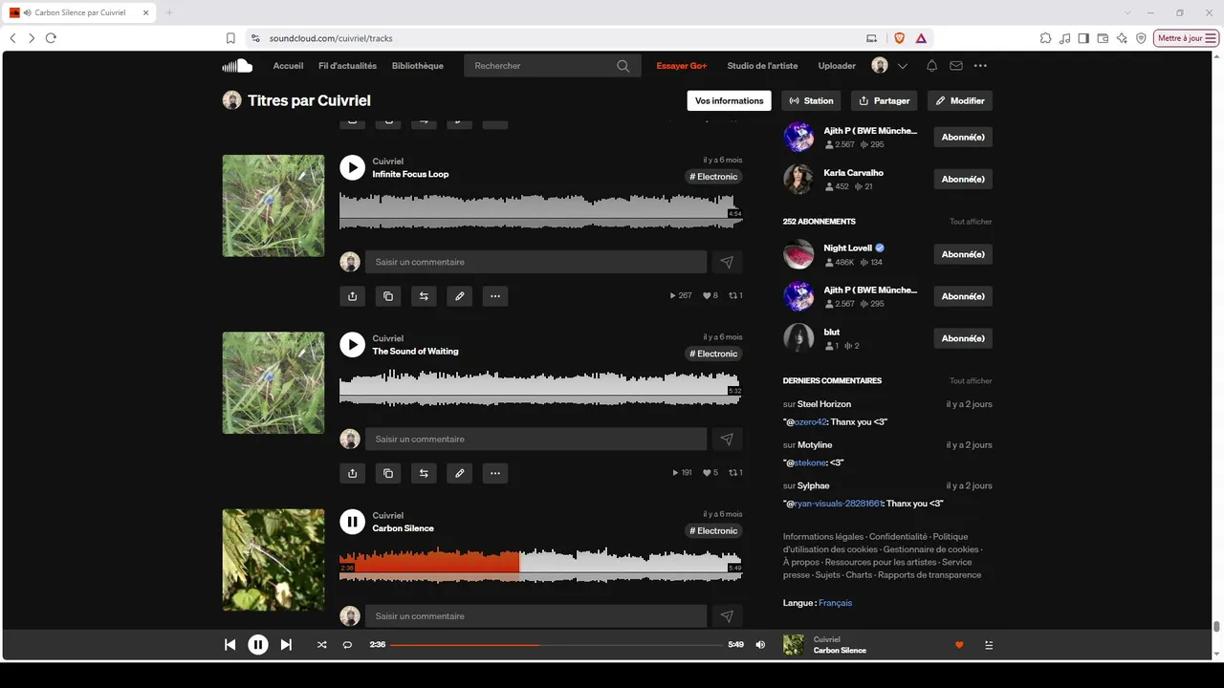Edit The Sound of Waiting with pencil icon
Image resolution: width=1224 pixels, height=688 pixels.
[x=459, y=473]
